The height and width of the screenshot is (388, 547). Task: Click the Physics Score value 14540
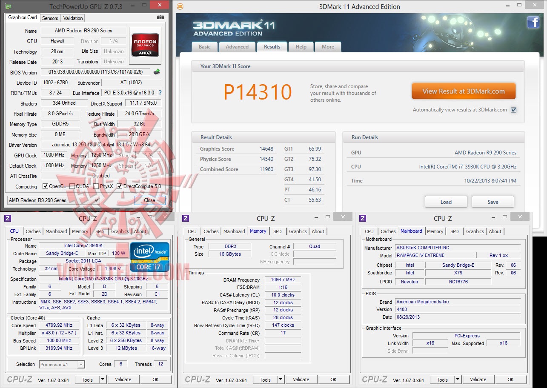(266, 159)
